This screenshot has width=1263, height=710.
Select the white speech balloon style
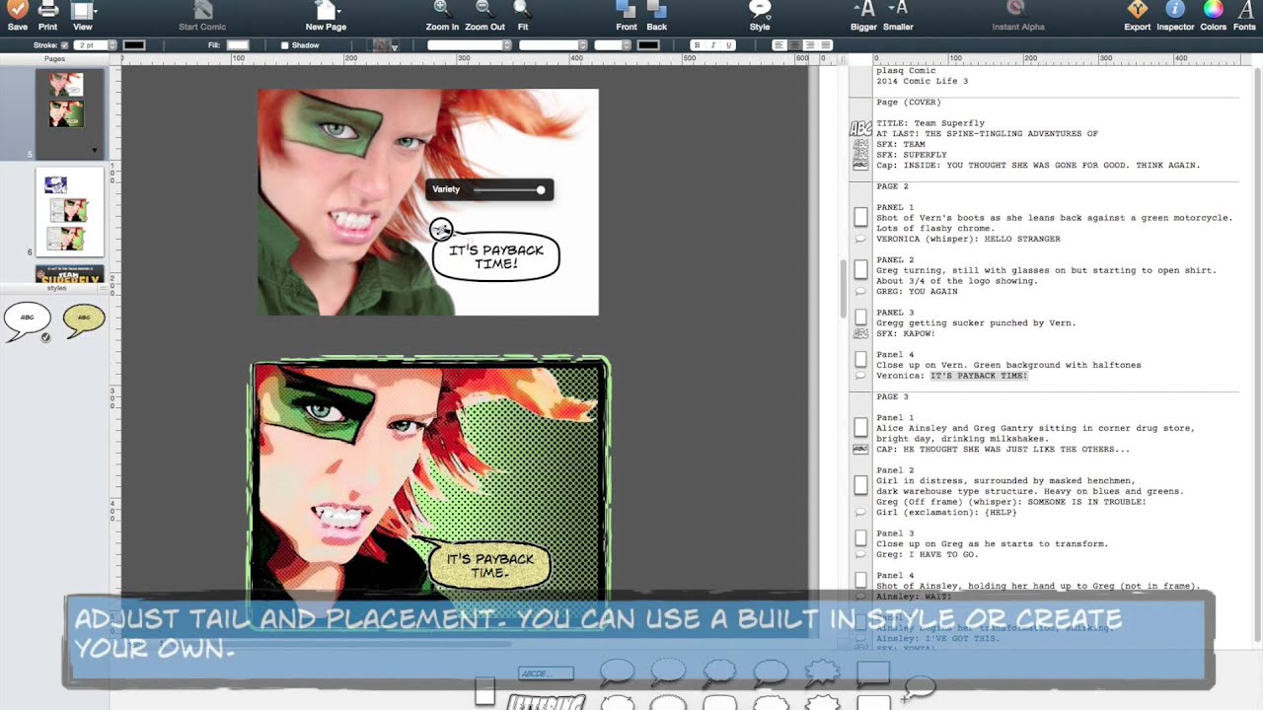tap(28, 320)
